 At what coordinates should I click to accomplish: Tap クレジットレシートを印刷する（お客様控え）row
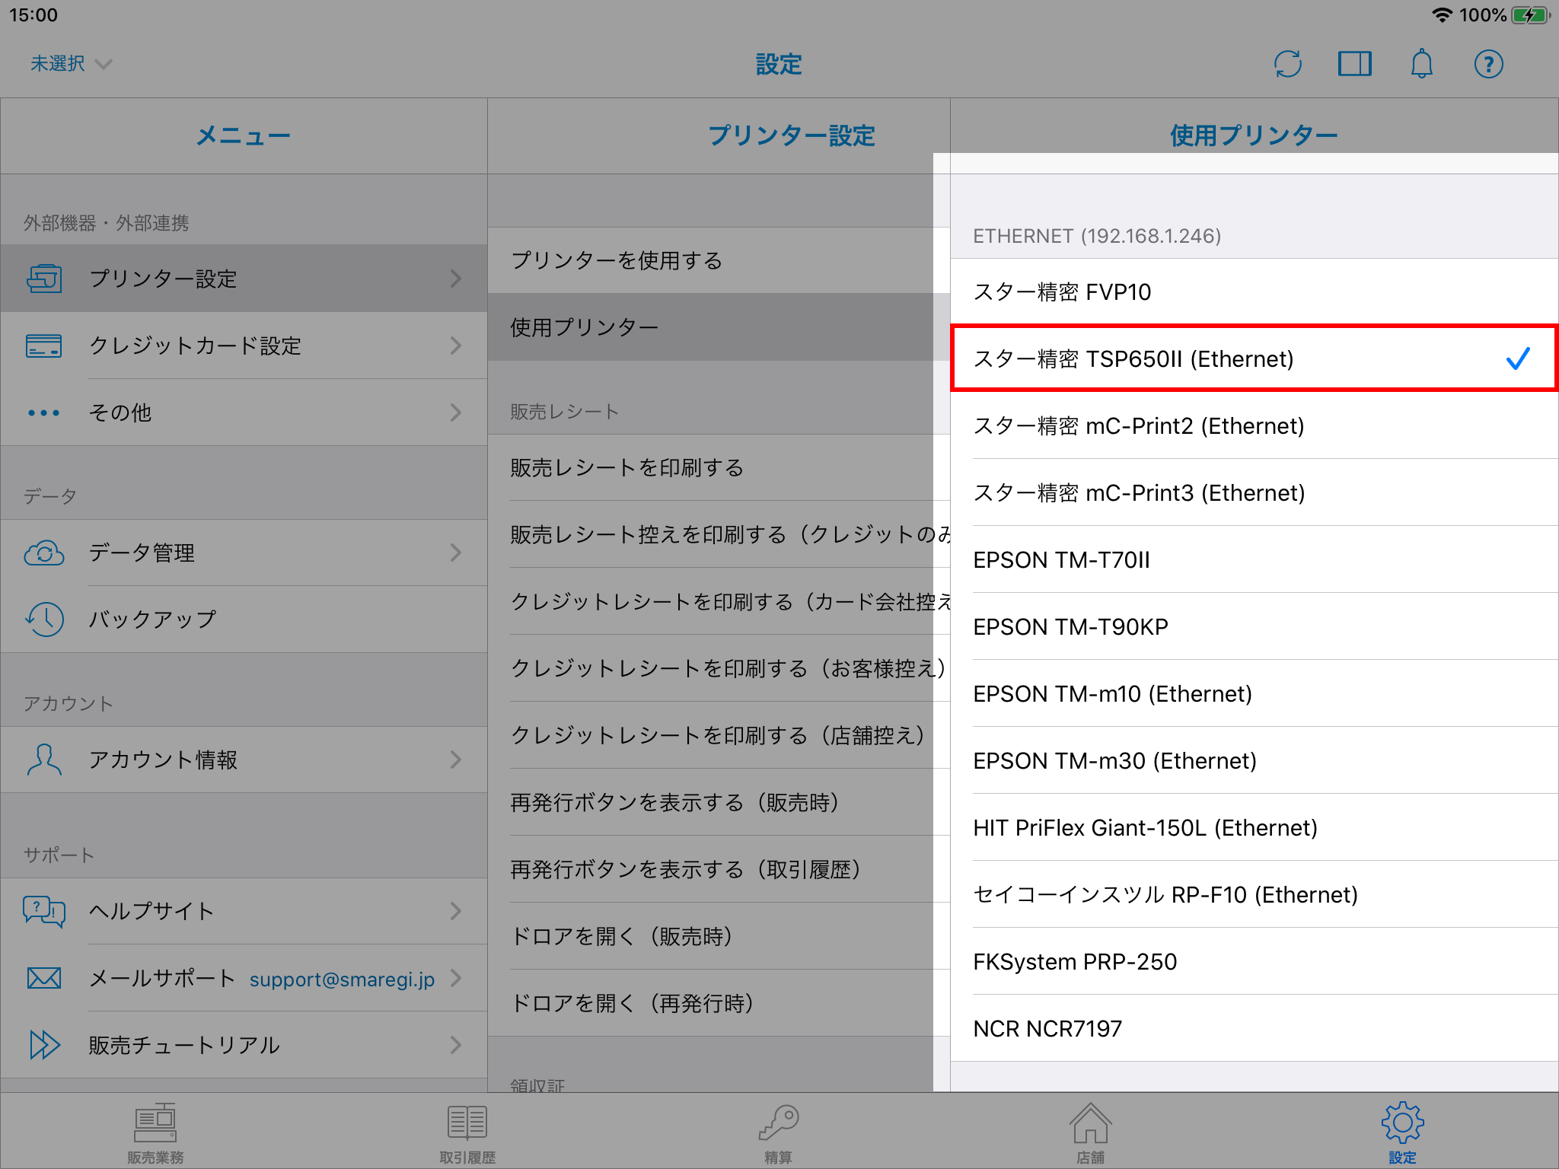[719, 668]
